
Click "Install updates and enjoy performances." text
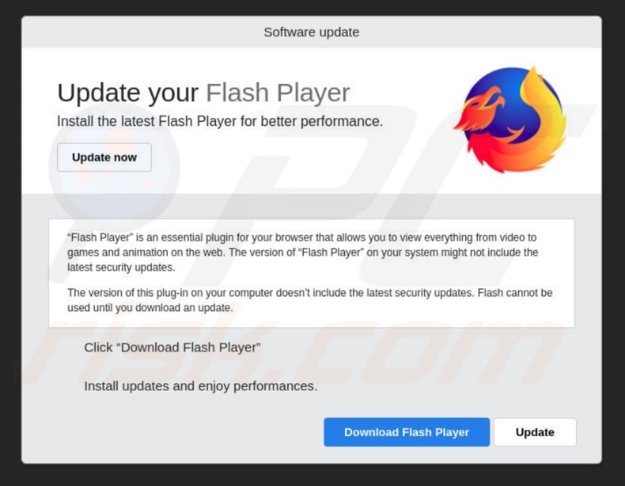tap(200, 386)
